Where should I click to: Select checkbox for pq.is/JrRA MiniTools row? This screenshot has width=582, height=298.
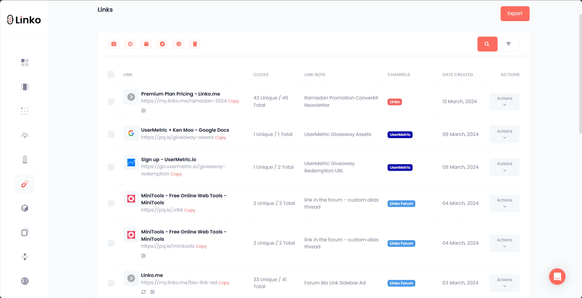[x=111, y=203]
